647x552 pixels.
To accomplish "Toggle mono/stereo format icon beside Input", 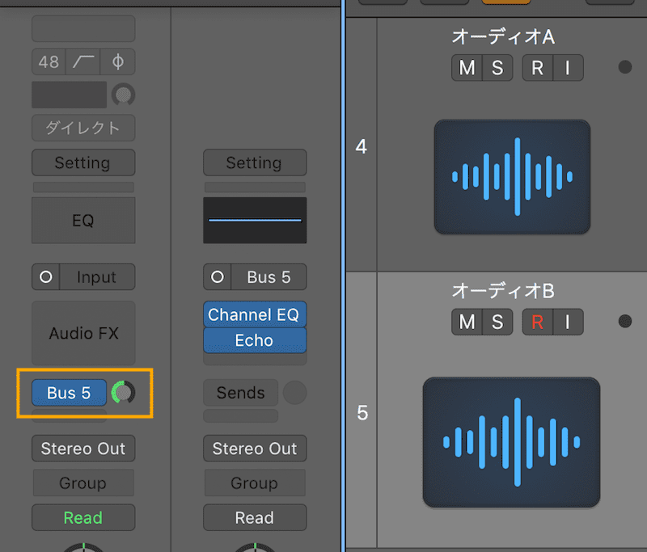I will pyautogui.click(x=46, y=276).
